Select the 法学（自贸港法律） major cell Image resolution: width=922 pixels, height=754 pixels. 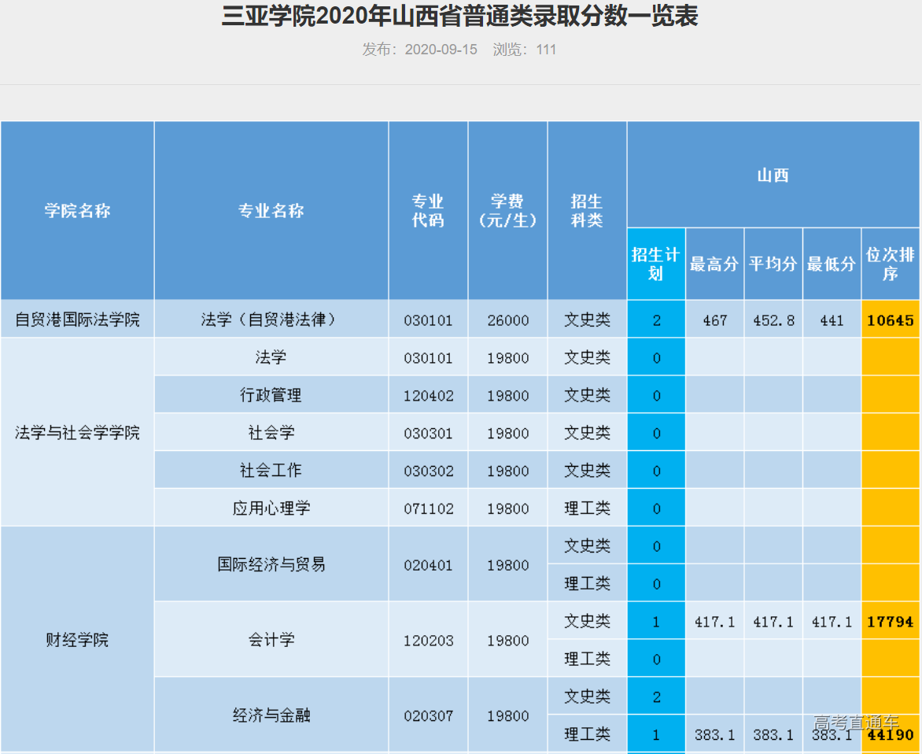[x=271, y=320]
